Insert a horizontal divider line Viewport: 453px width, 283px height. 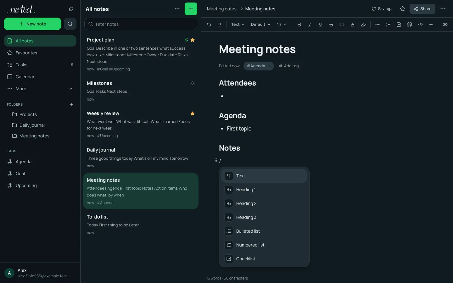click(x=431, y=25)
